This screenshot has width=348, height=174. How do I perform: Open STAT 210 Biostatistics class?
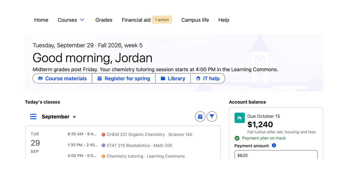click(x=140, y=145)
